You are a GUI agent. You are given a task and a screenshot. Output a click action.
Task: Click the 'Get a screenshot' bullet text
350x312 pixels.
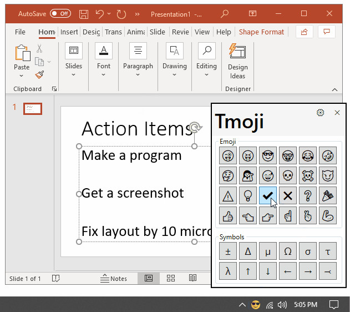tap(133, 193)
